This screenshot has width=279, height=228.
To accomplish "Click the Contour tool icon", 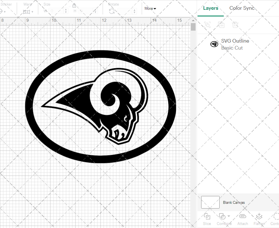I will click(276, 216).
